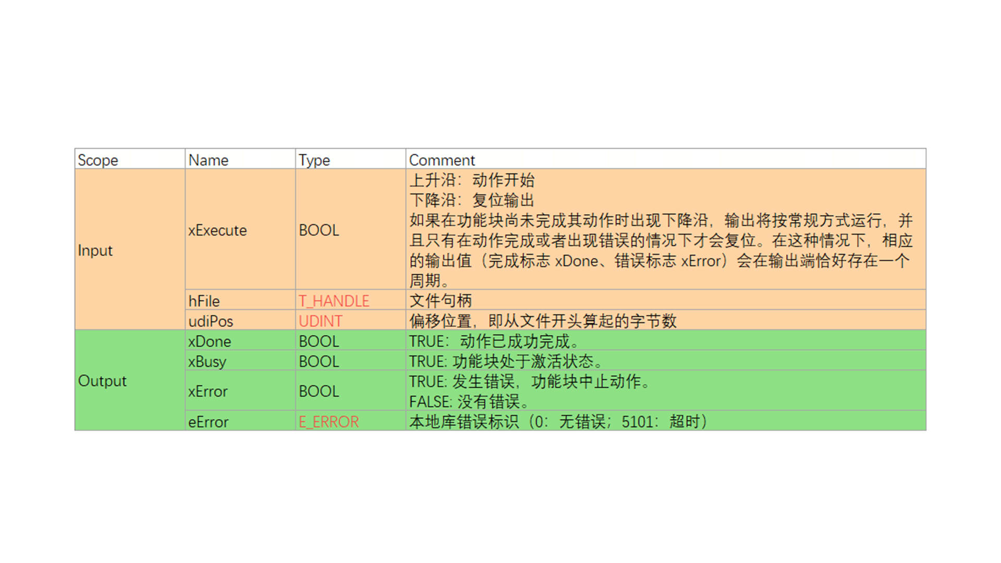Click the hFile name cell

pyautogui.click(x=204, y=301)
